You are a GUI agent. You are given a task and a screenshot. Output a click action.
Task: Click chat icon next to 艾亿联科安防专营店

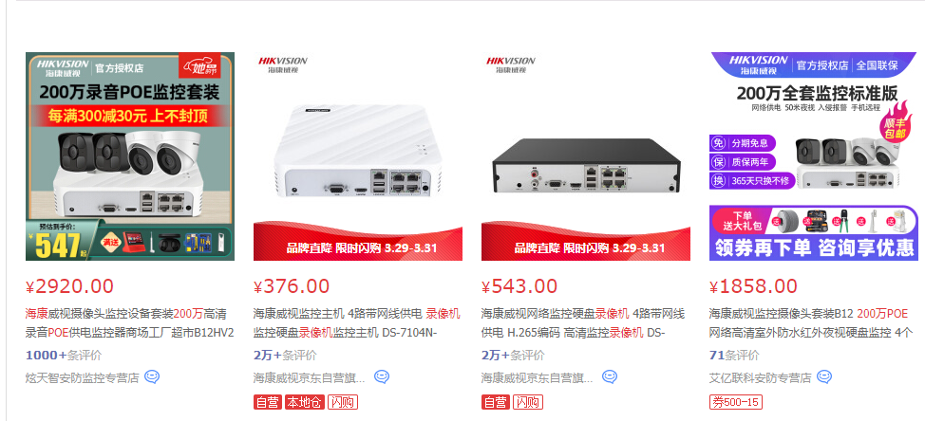824,376
